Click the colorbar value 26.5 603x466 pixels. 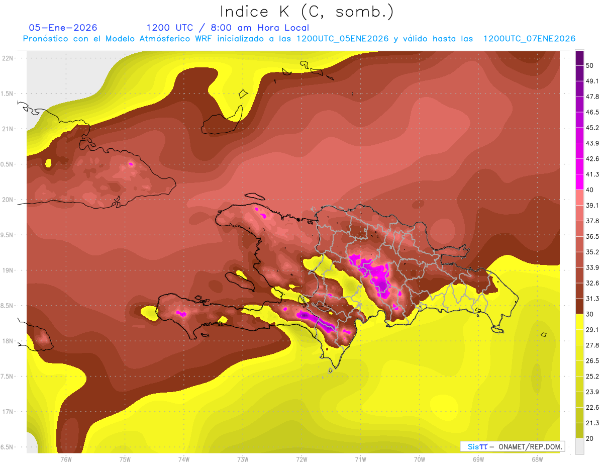pos(592,361)
